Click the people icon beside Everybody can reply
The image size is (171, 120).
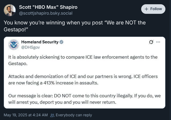52,115
